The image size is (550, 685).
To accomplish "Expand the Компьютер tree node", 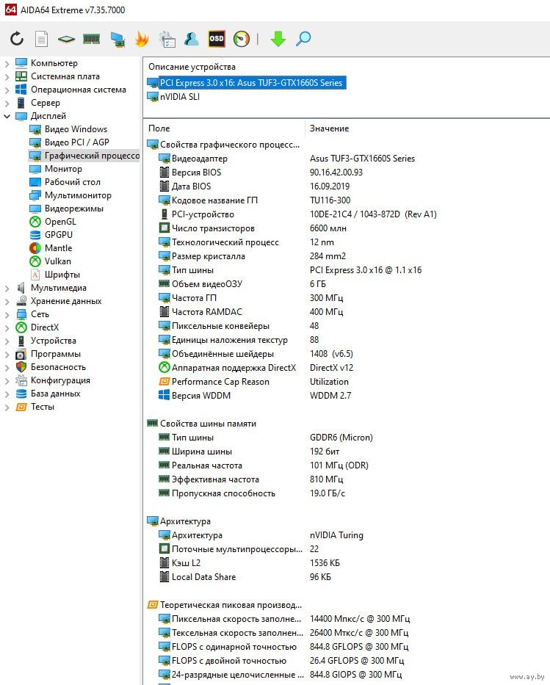I will point(7,63).
